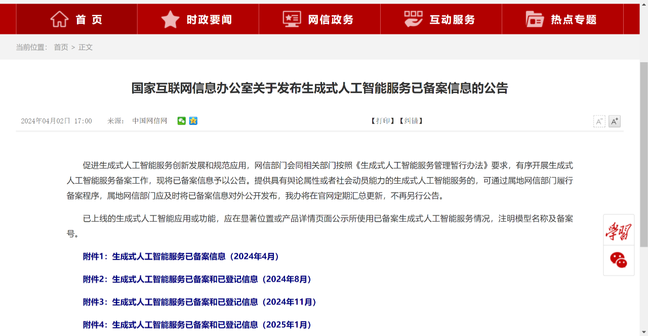This screenshot has height=336, width=648.
Task: Click the hand icon beside 互动服务
Action: tap(413, 19)
